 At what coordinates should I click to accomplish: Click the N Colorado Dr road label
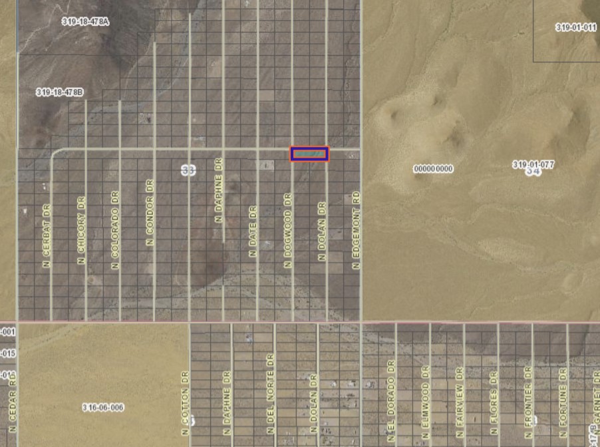[115, 229]
